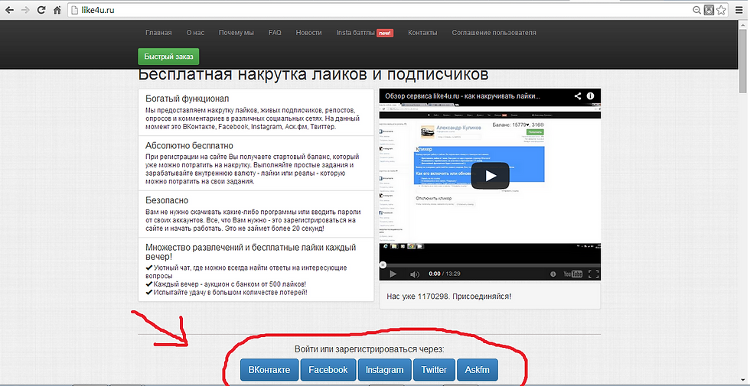Click the video progress bar

(490, 264)
